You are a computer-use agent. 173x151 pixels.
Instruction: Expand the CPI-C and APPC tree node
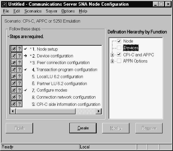[112, 55]
